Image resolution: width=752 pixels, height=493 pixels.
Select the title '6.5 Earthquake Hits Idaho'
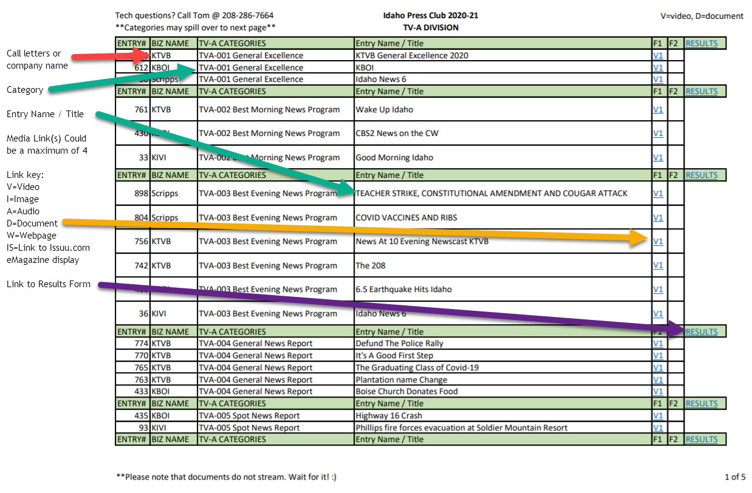[404, 290]
